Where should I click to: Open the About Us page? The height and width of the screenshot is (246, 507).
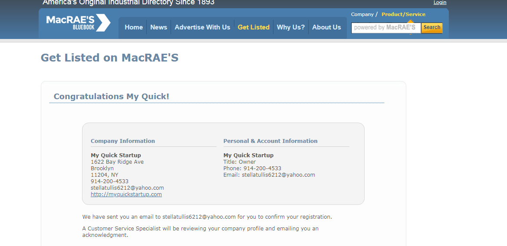326,27
